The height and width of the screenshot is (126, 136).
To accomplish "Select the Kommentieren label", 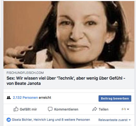I will pos(66,109).
